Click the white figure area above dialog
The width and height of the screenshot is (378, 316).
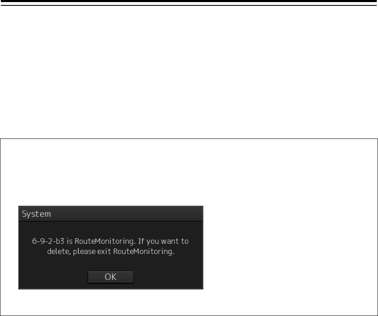click(111, 172)
